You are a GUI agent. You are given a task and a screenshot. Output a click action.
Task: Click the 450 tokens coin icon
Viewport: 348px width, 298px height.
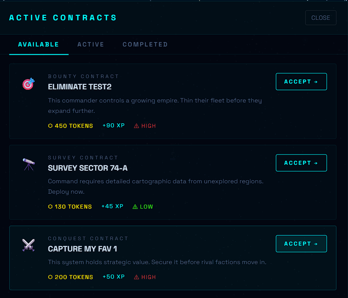coord(50,126)
